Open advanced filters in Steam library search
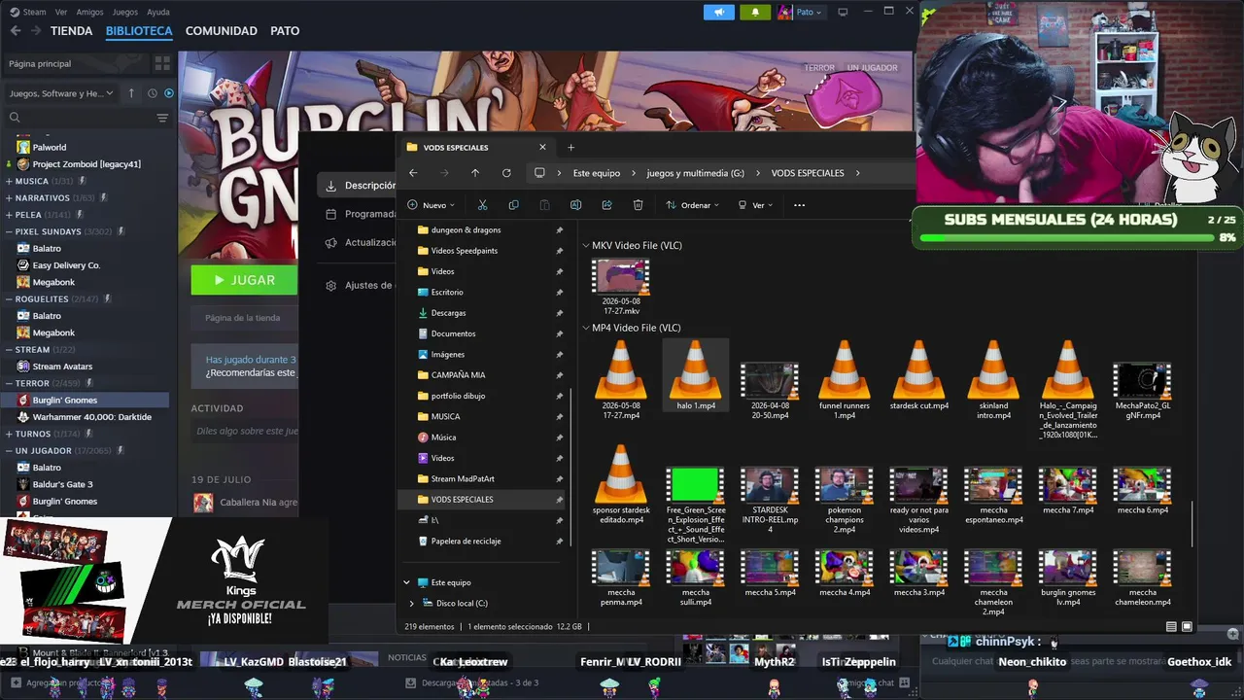Image resolution: width=1244 pixels, height=700 pixels. [x=162, y=118]
